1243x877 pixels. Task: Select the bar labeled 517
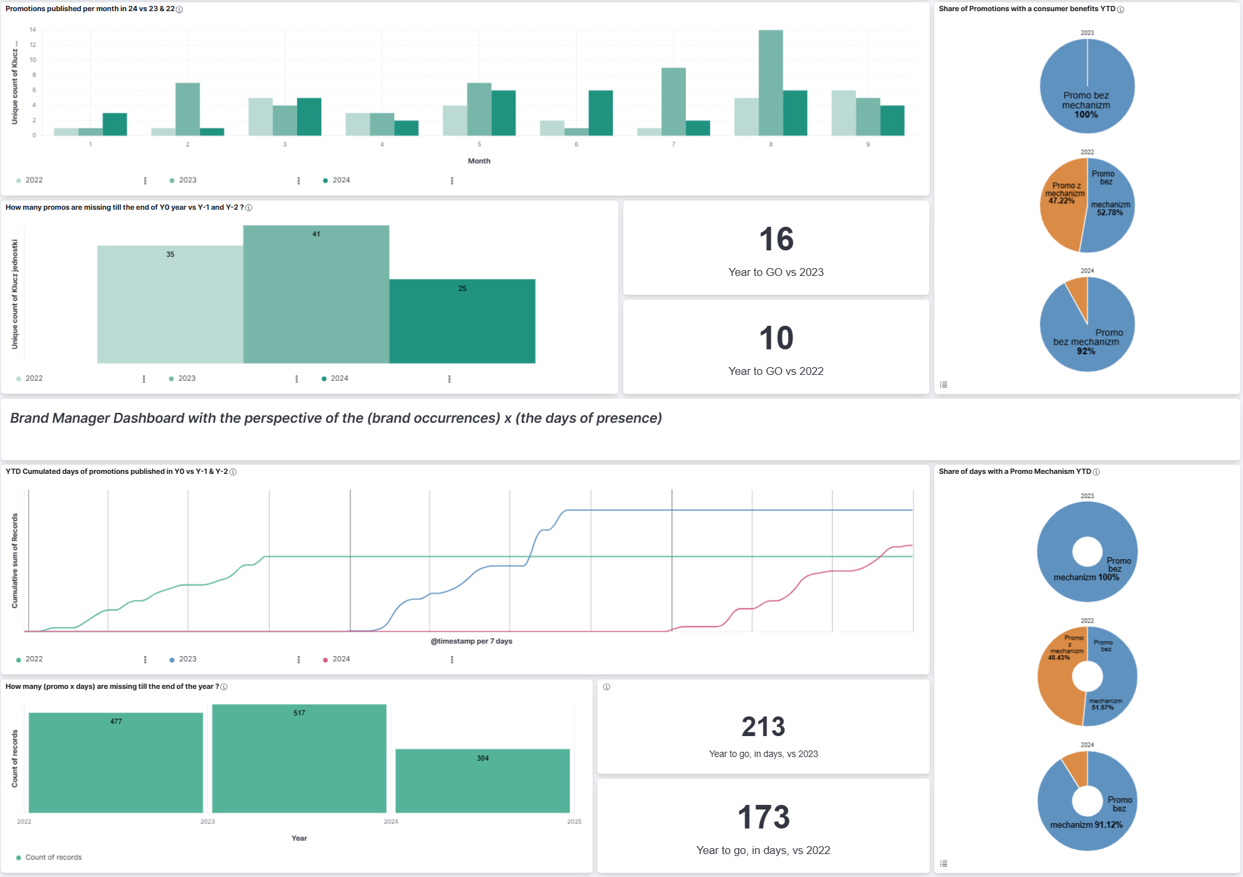(299, 759)
